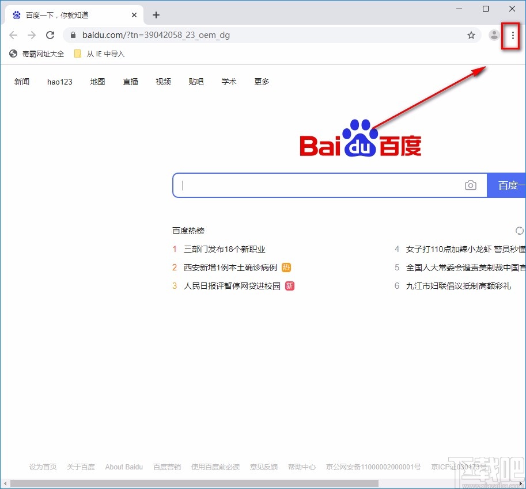The image size is (526, 489).
Task: Select the 百度一下，你就知道 tab
Action: click(74, 15)
